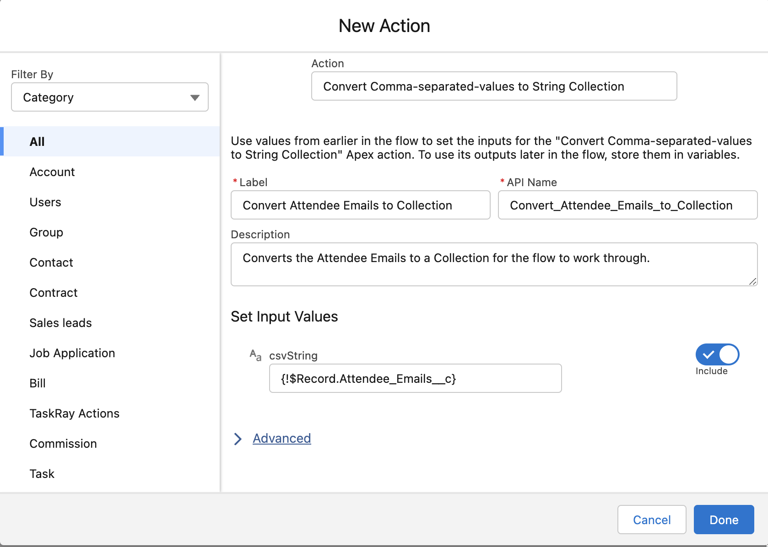The height and width of the screenshot is (547, 768).
Task: Click the Cancel button
Action: (x=651, y=520)
